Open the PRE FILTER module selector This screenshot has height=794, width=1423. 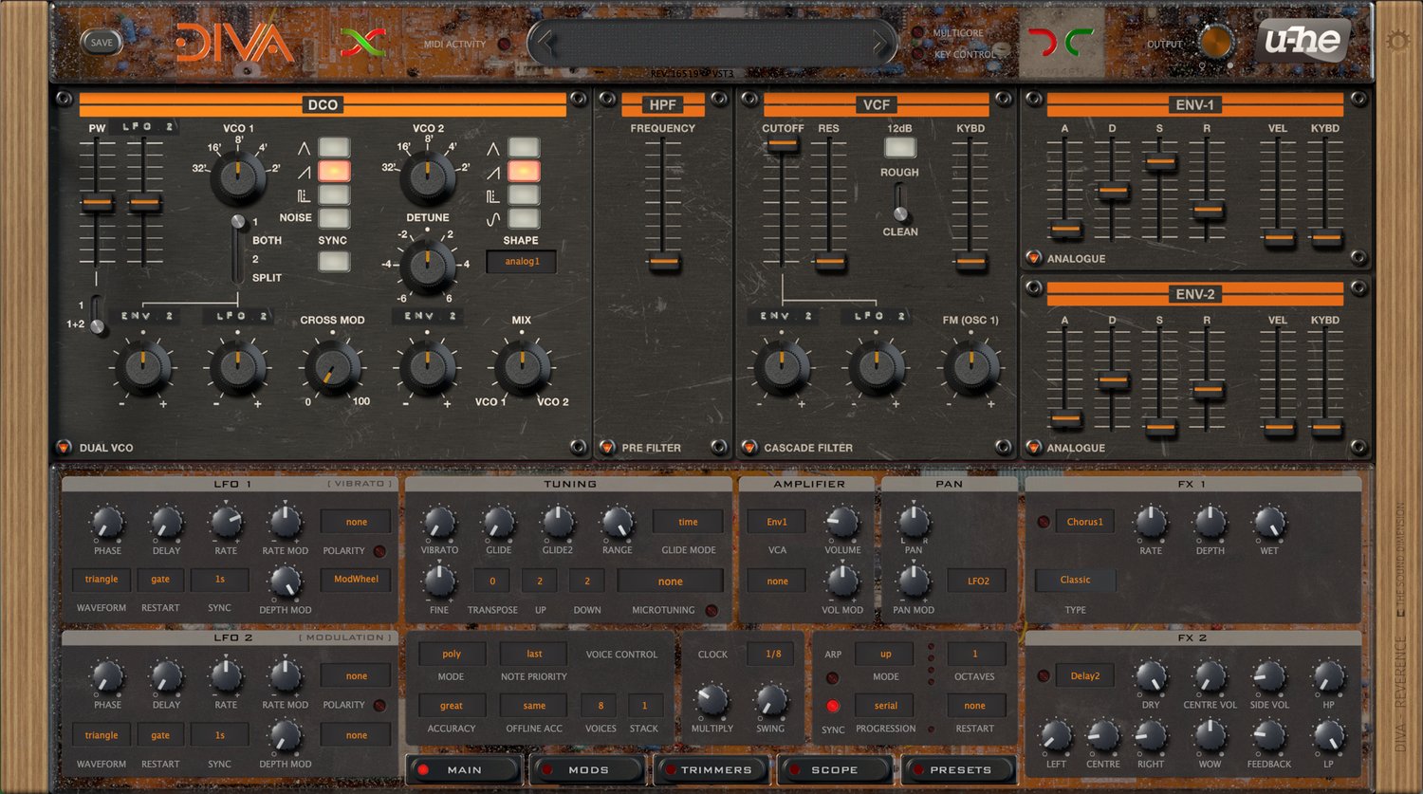click(x=606, y=447)
